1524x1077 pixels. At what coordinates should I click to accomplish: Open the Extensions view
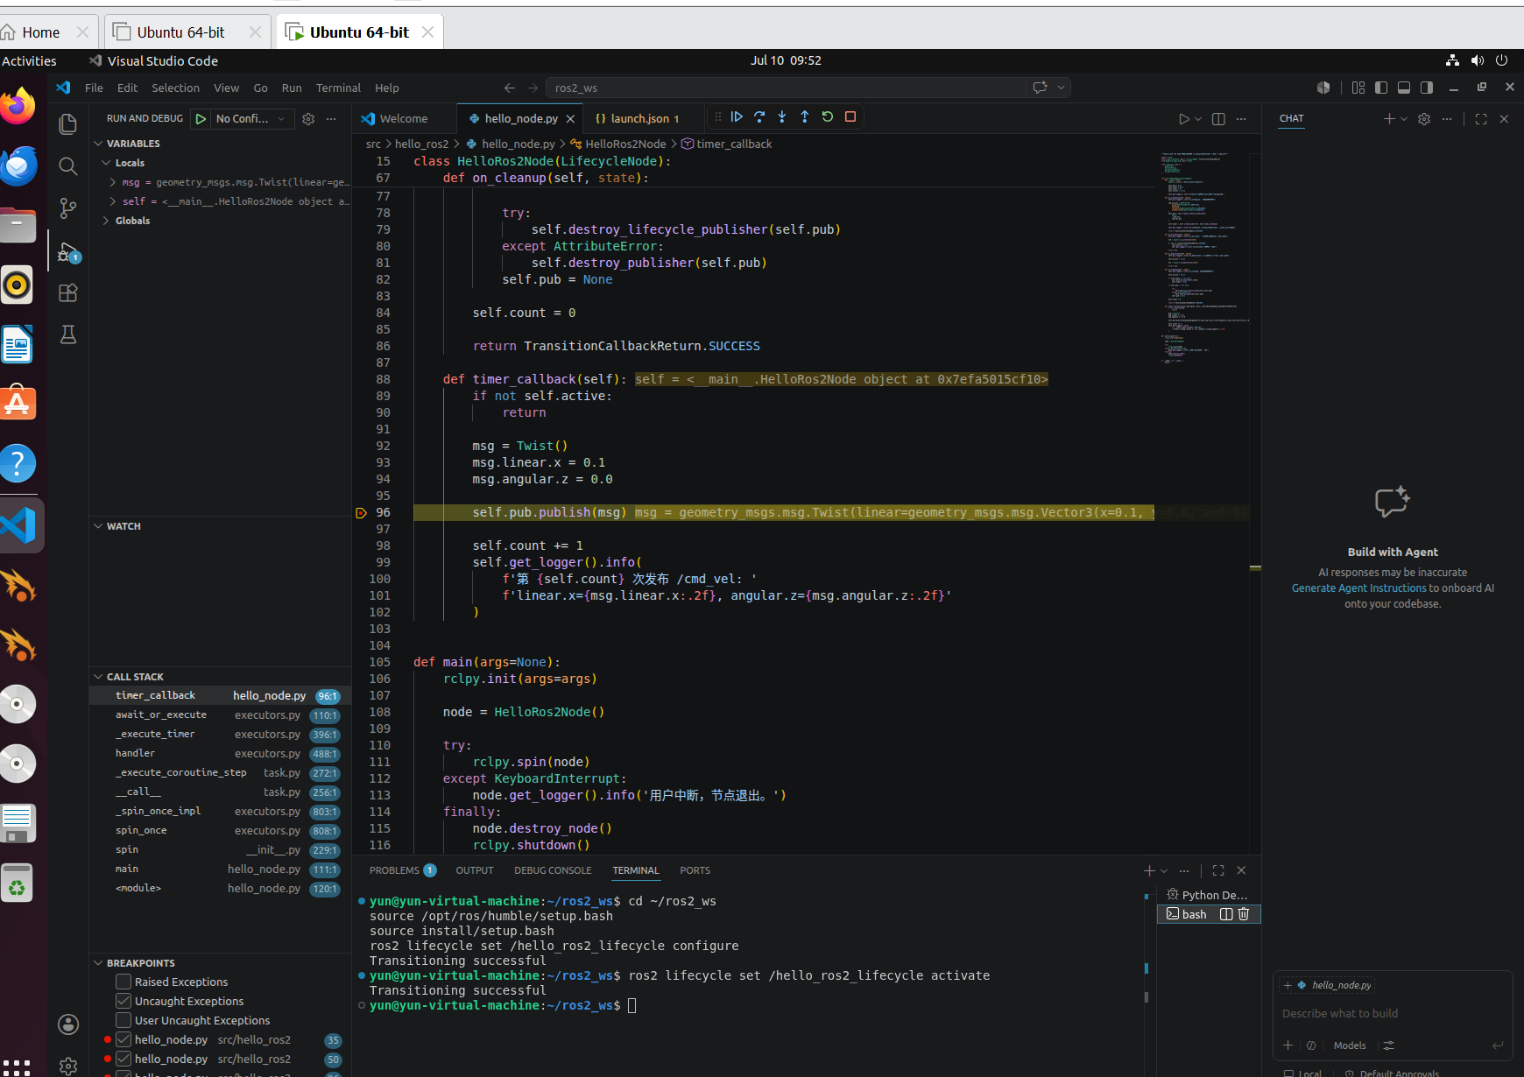(x=67, y=292)
